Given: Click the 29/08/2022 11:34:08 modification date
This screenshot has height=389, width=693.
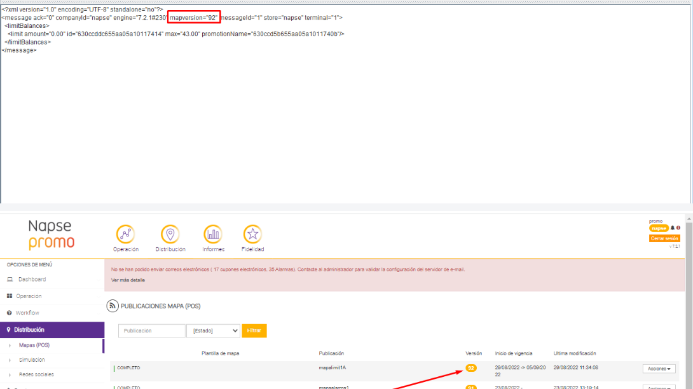Looking at the screenshot, I should 575,368.
